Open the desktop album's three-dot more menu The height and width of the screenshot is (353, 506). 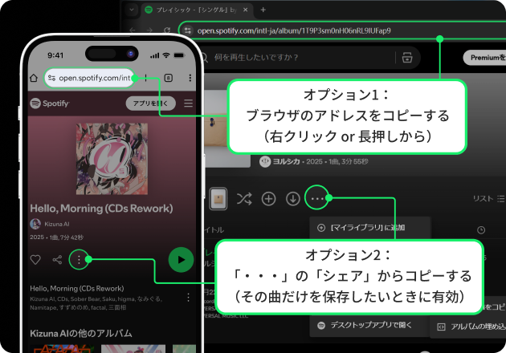tap(320, 198)
